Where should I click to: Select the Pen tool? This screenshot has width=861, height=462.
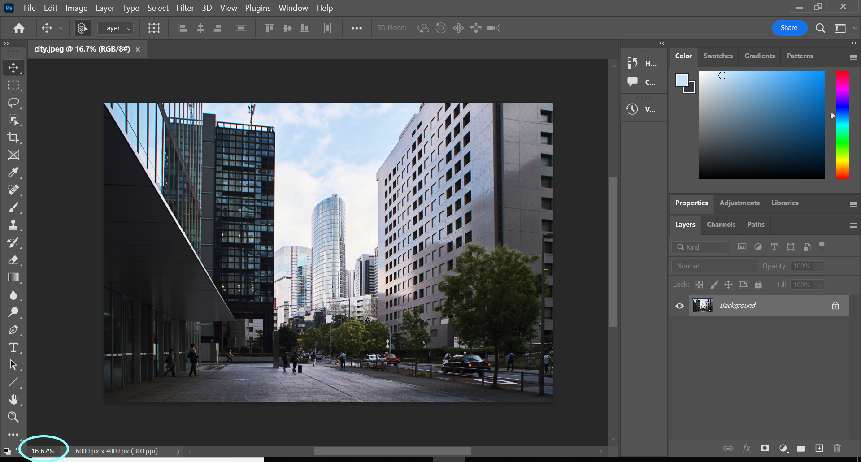click(13, 330)
